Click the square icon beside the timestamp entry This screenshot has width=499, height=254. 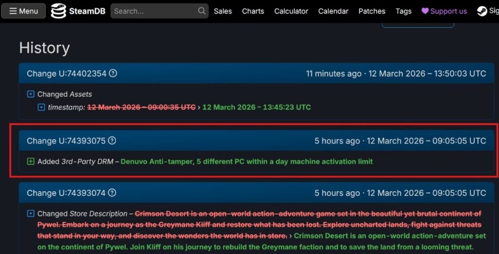pos(41,107)
